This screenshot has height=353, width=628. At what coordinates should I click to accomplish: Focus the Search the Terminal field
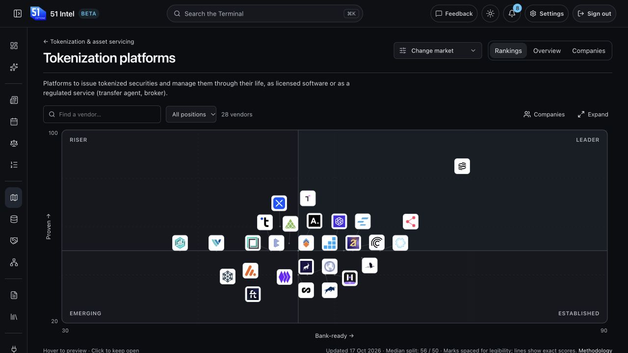click(x=265, y=14)
